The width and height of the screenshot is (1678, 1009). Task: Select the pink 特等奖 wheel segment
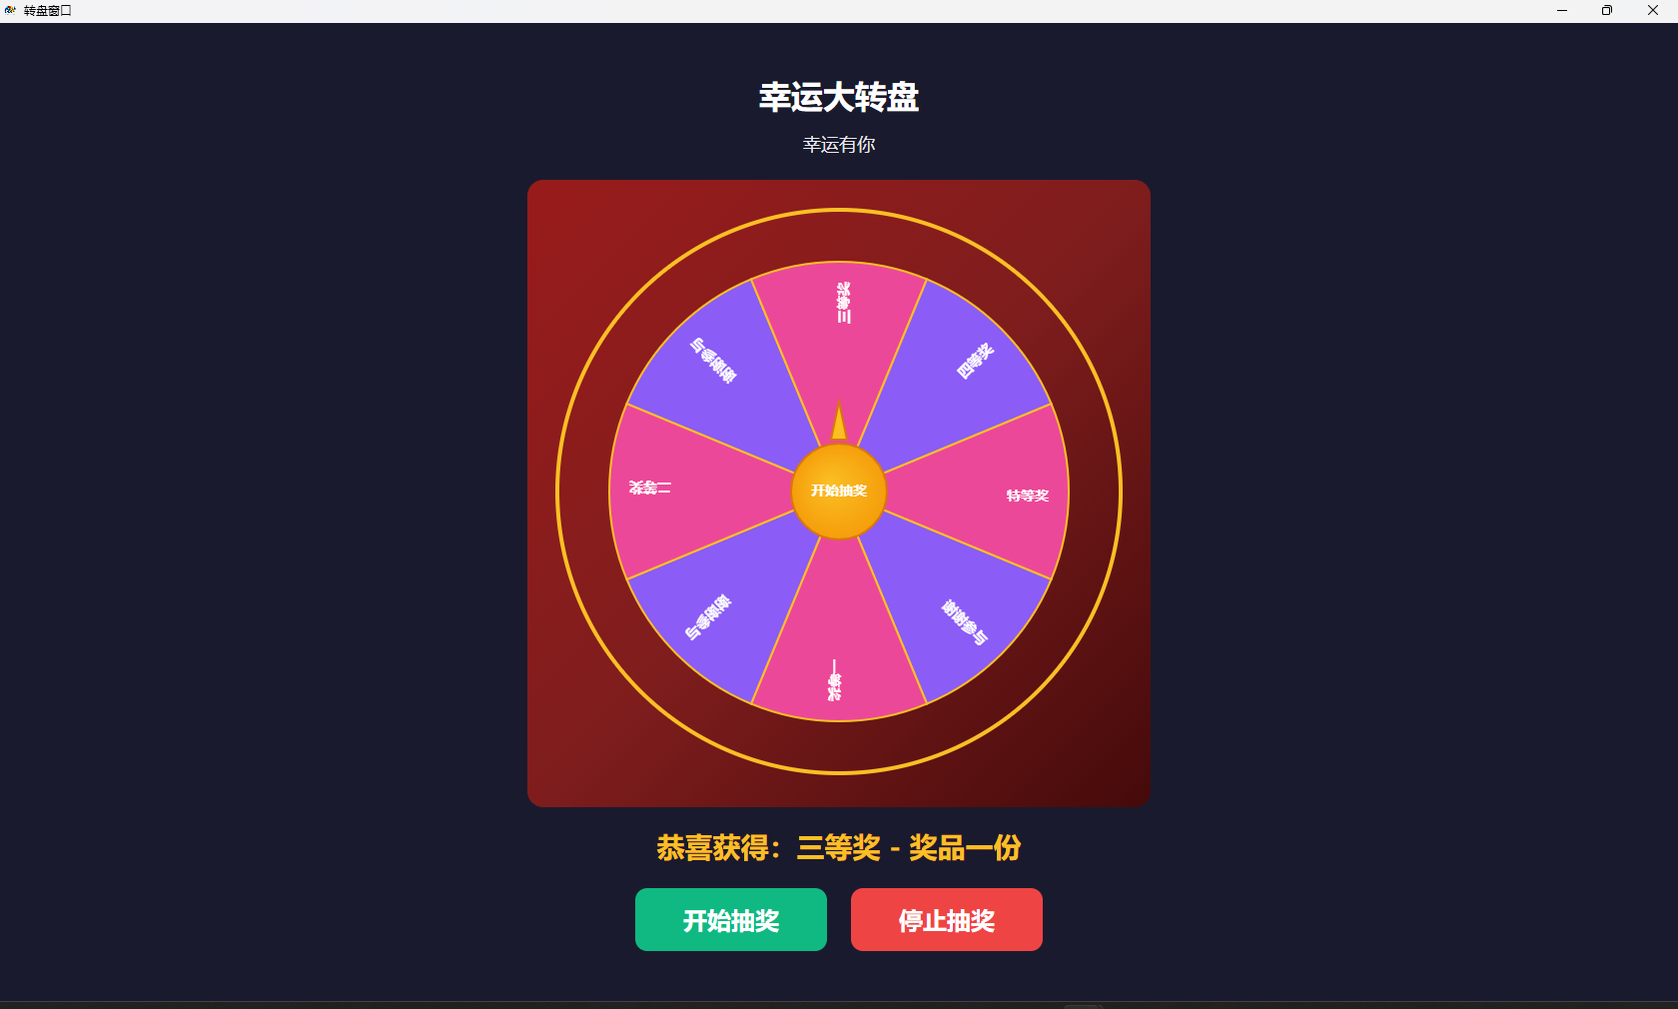point(999,492)
